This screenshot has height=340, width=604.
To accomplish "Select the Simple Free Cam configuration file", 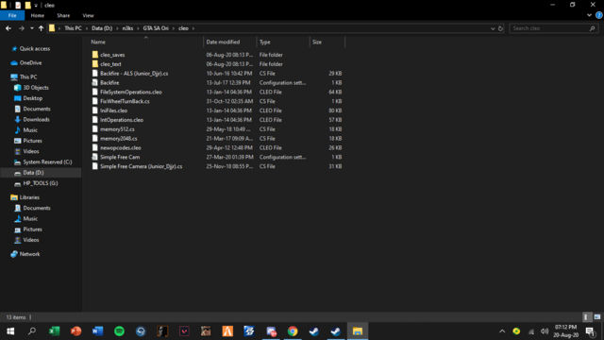I will click(x=120, y=157).
